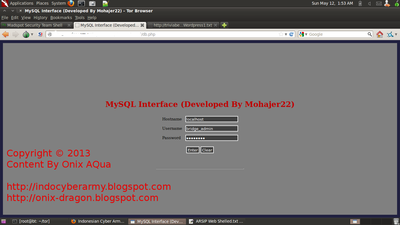Click the show desktop taskbar button
The image size is (400, 225).
4,221
